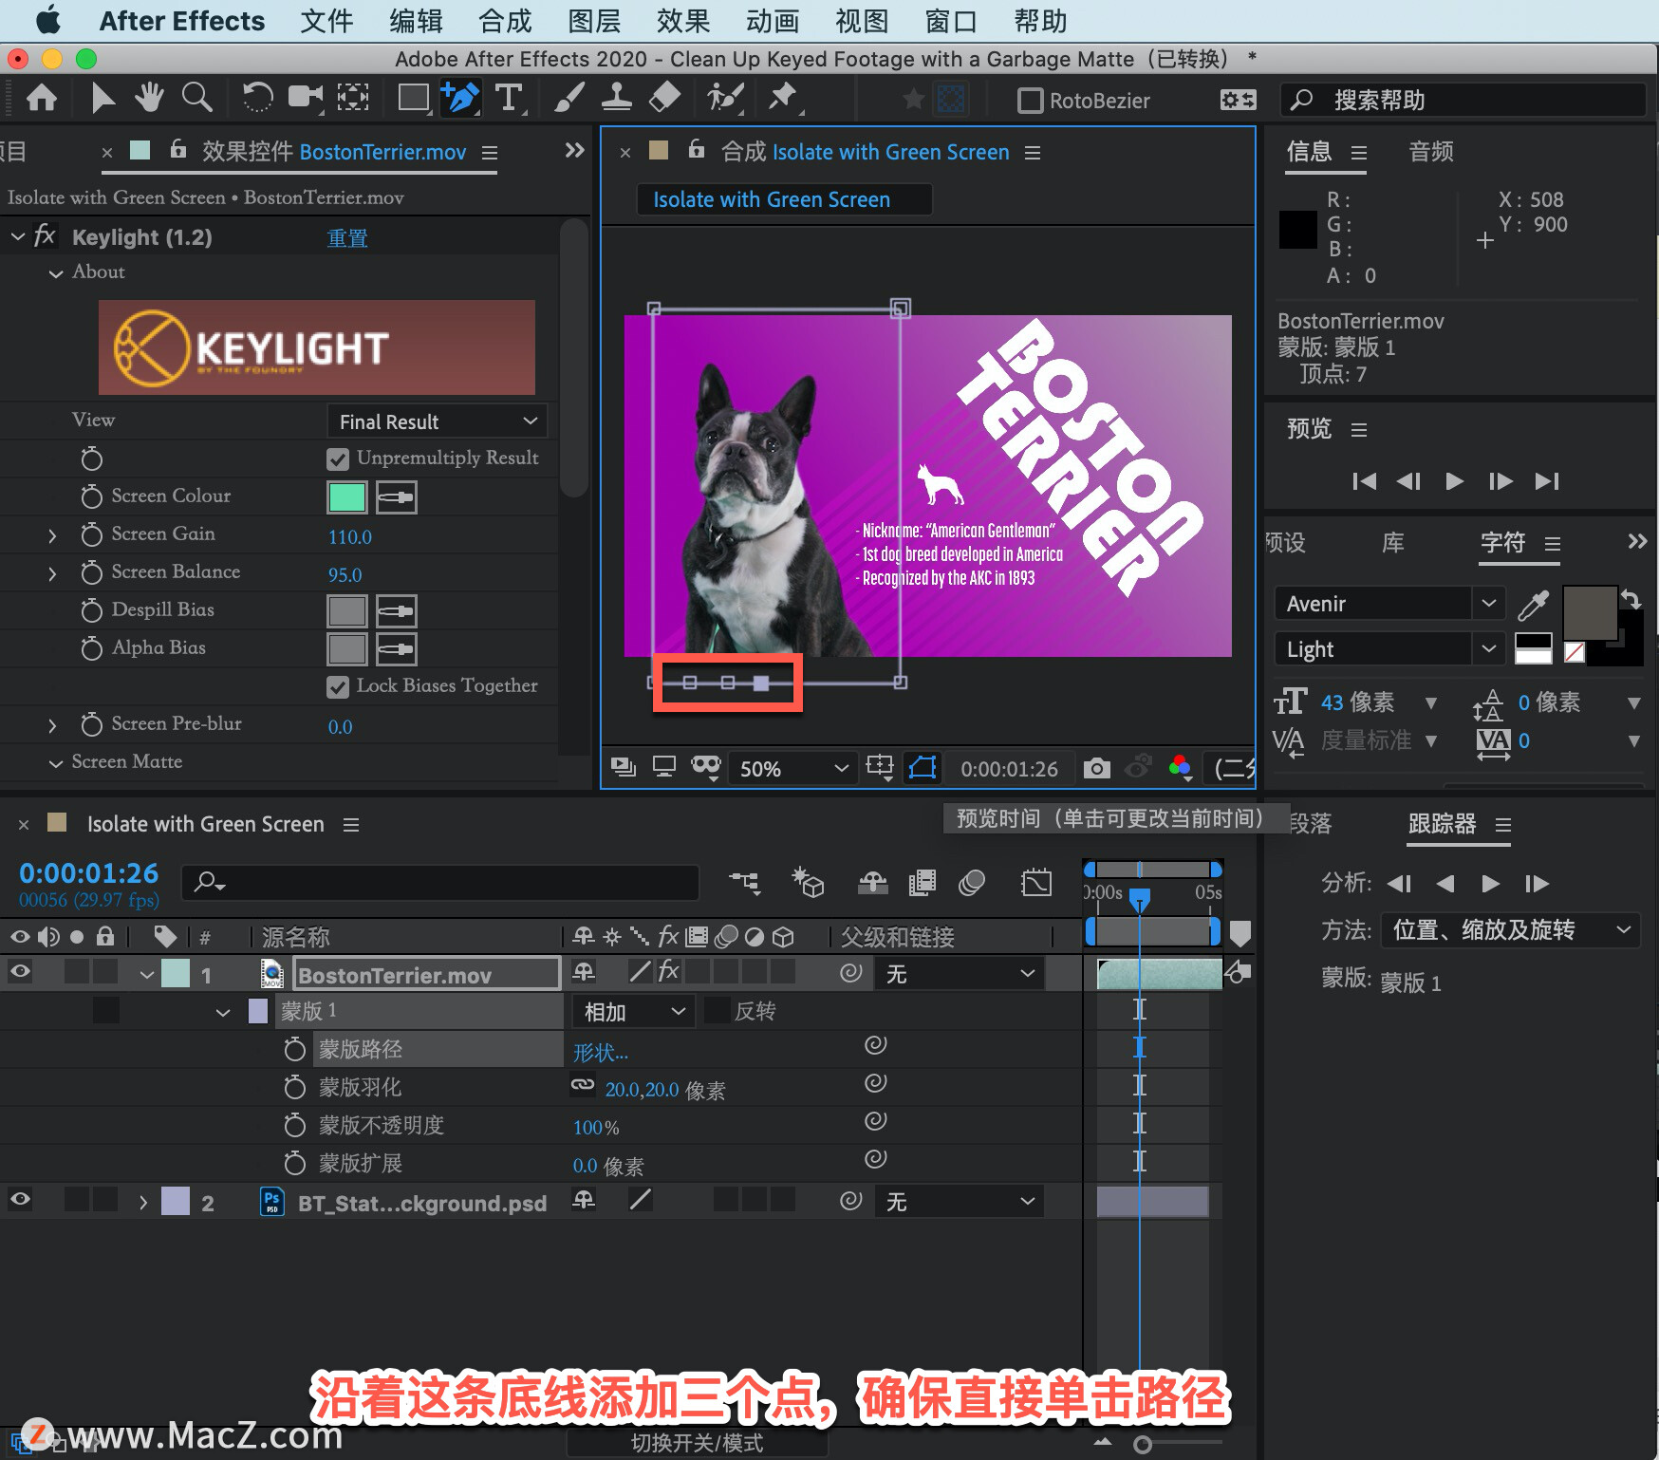The image size is (1659, 1460).
Task: Select the Rotation tool
Action: coord(257,98)
